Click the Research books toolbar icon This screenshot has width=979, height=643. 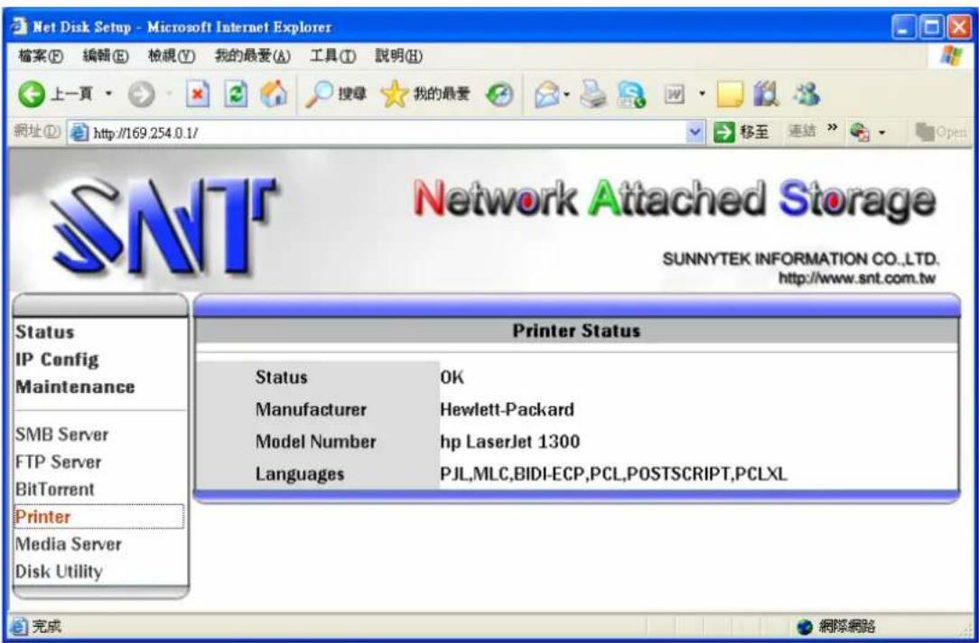click(766, 95)
